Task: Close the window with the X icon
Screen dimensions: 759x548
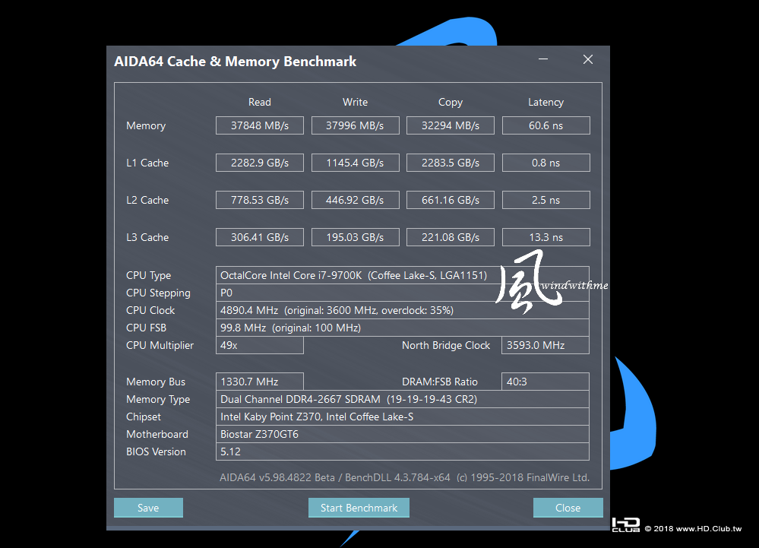Action: 587,59
